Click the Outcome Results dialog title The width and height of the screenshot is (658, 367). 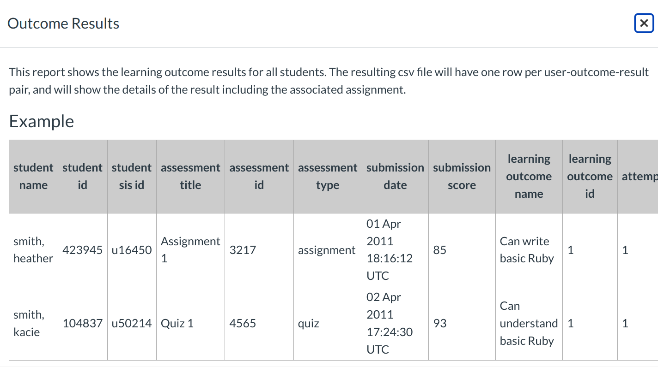63,23
